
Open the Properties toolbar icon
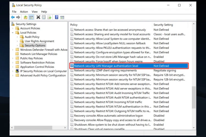[x=44, y=17]
